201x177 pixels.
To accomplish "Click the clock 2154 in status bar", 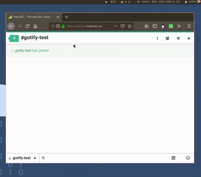I will (x=190, y=2).
